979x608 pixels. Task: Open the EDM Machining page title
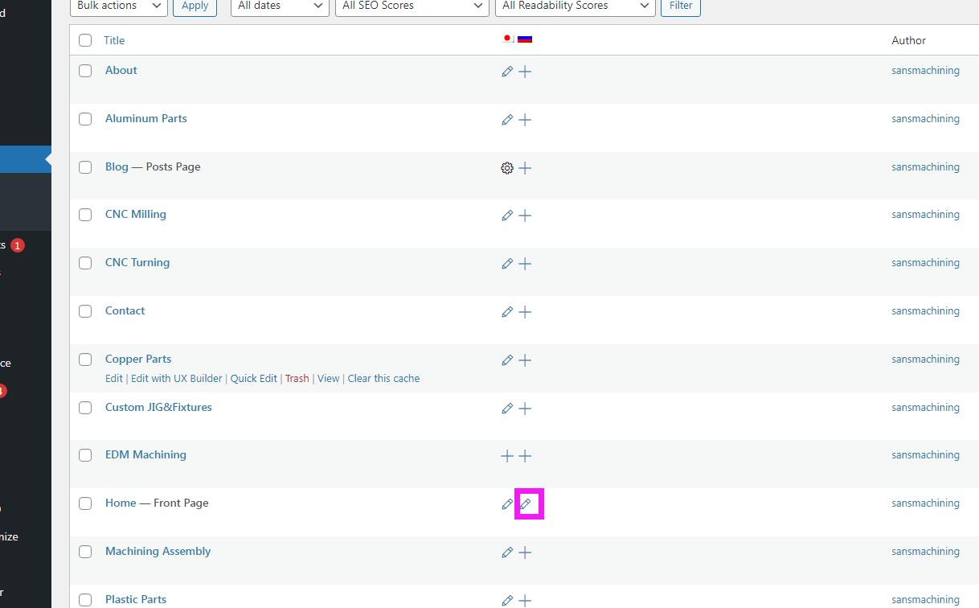145,454
